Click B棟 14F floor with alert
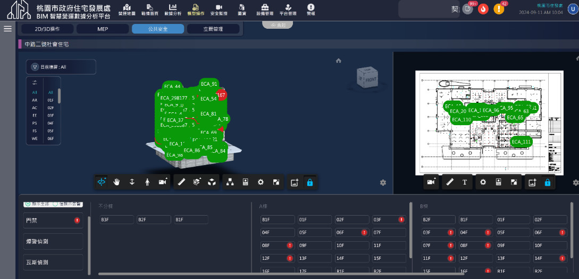579x279 pixels. click(550, 258)
